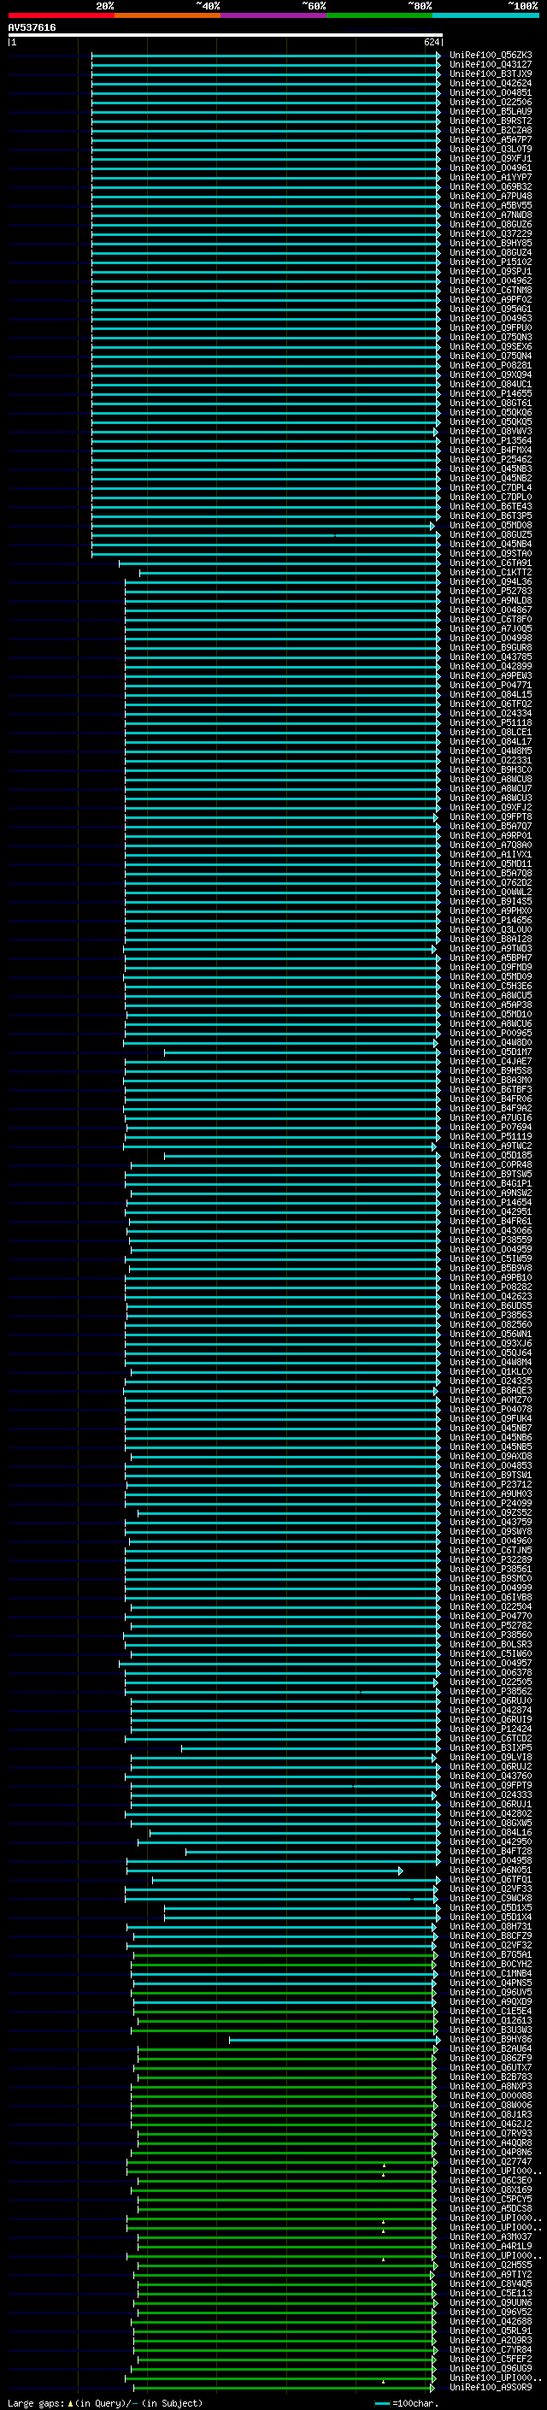Click the UniRef100_A4R1L9 label
Image resolution: width=547 pixels, height=2410 pixels.
[x=491, y=2246]
